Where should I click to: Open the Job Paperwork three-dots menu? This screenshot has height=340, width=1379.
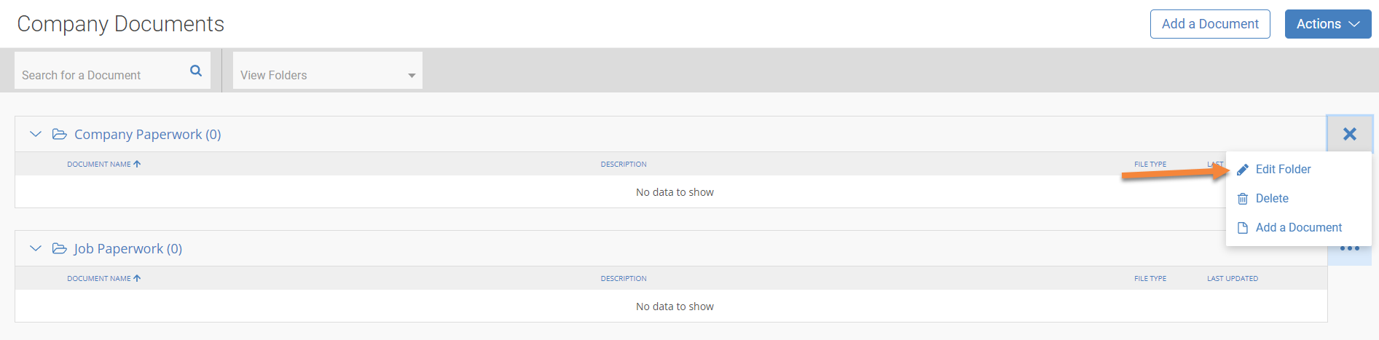[x=1350, y=250]
